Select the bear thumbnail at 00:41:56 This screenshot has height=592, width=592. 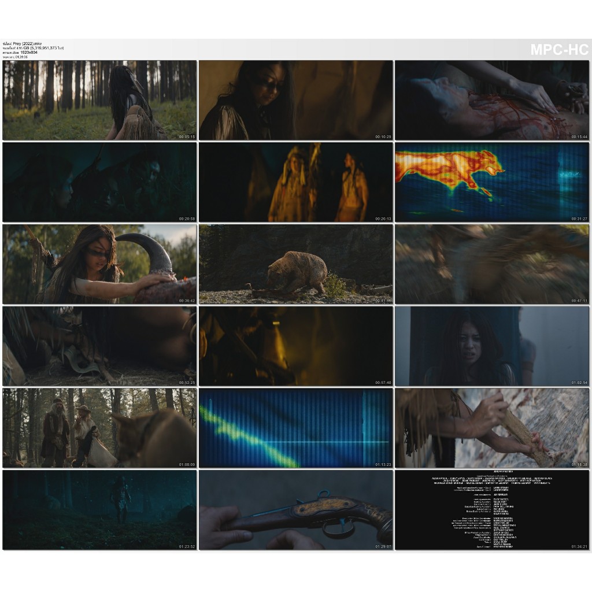coord(295,264)
